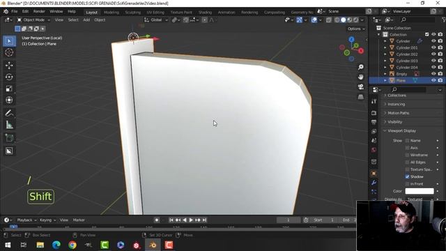Open the Render menu

click(39, 11)
